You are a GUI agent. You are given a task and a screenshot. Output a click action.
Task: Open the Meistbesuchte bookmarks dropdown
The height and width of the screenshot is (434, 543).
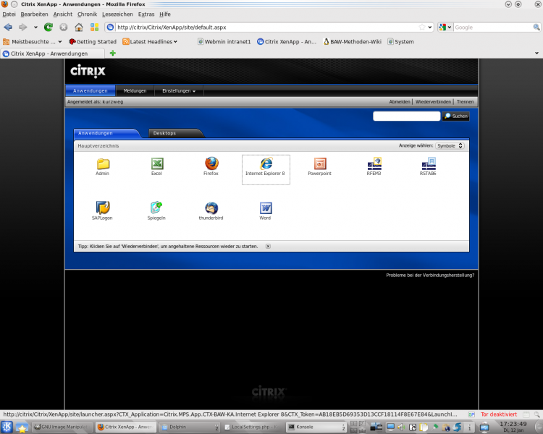click(x=32, y=41)
